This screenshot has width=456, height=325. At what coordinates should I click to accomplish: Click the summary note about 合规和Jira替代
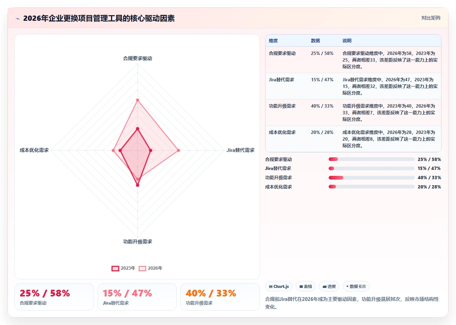[352, 303]
